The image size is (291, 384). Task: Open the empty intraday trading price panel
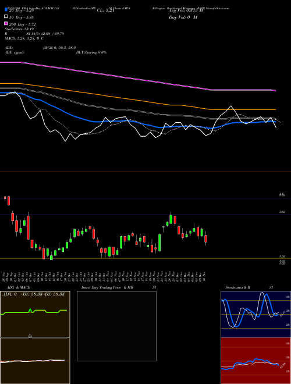coord(116,326)
